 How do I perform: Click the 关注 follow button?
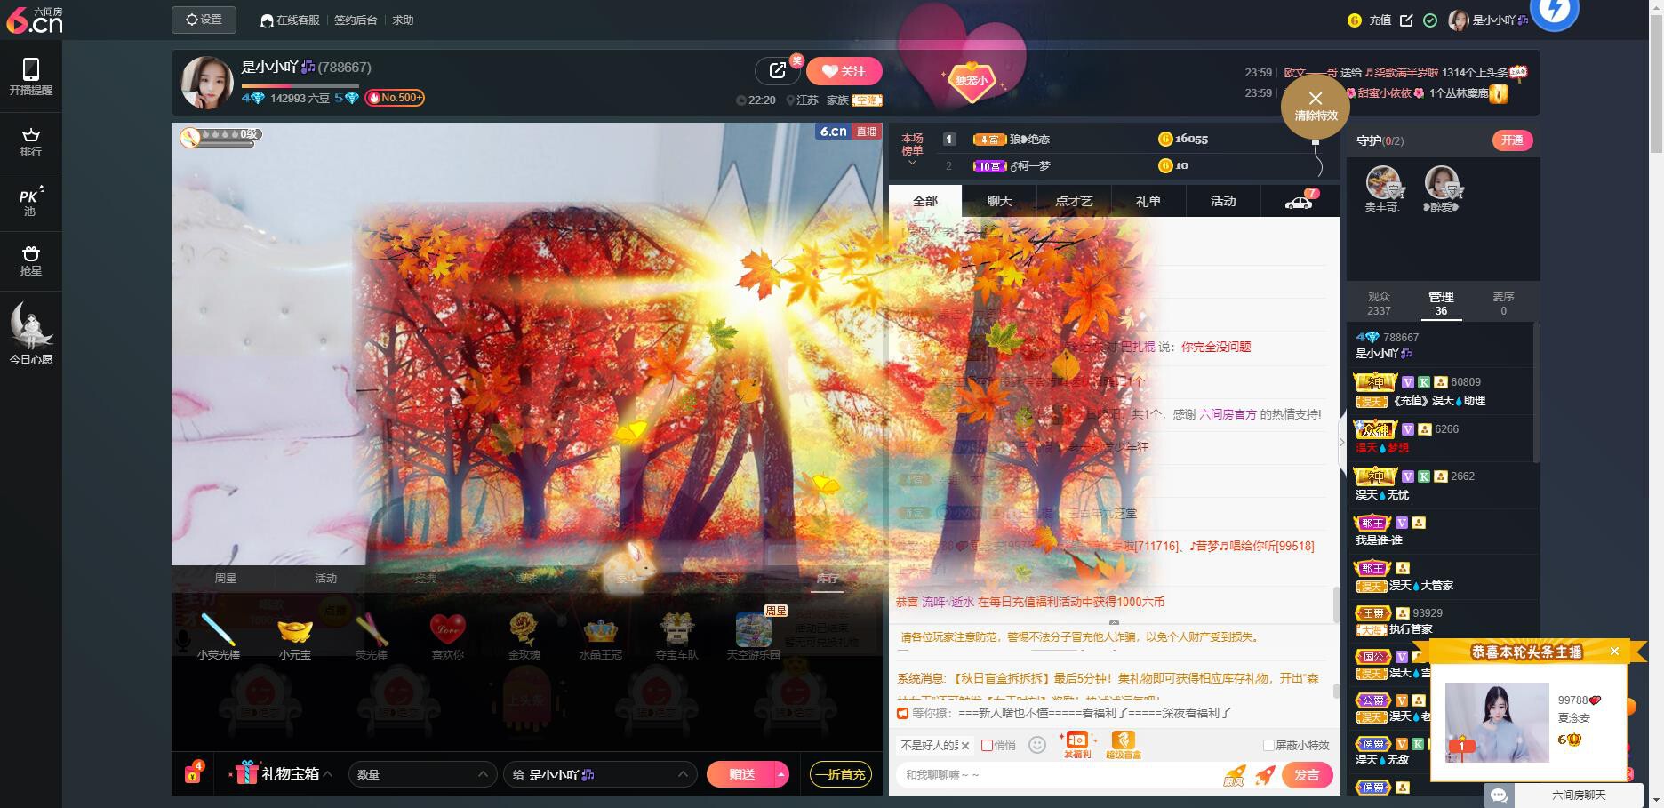point(844,71)
